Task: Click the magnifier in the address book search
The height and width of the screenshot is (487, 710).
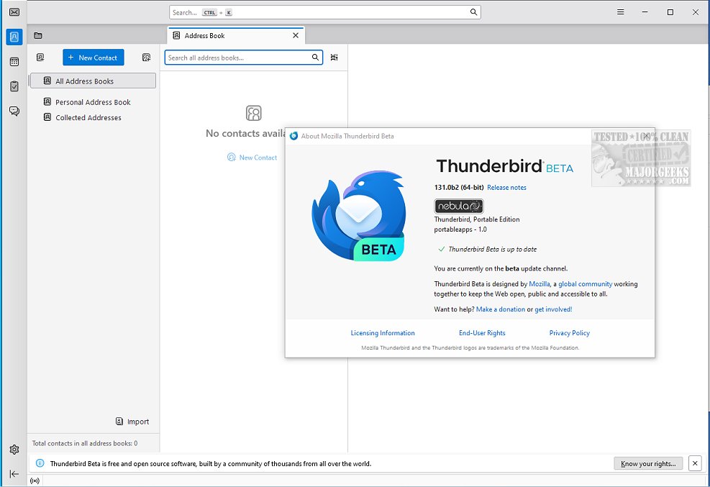Action: 315,58
